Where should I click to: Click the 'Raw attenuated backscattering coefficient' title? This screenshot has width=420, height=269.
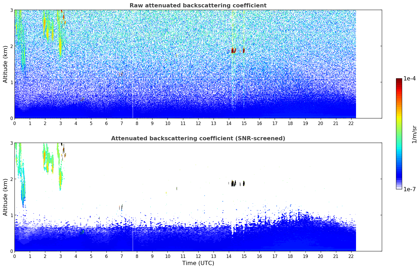[x=198, y=6]
